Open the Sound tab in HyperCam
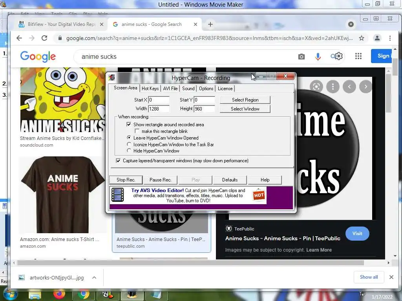 point(188,89)
